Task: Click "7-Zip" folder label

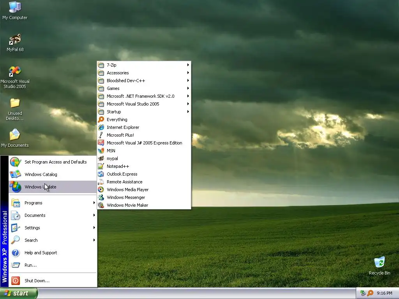Action: (x=111, y=65)
